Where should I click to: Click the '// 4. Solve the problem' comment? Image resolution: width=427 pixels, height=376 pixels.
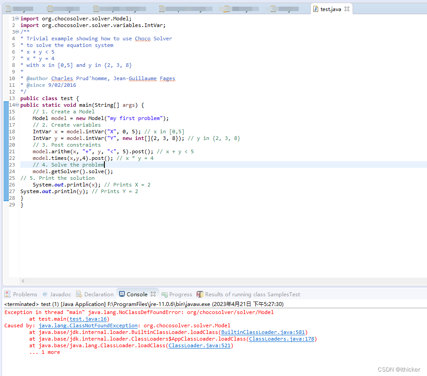click(x=68, y=165)
